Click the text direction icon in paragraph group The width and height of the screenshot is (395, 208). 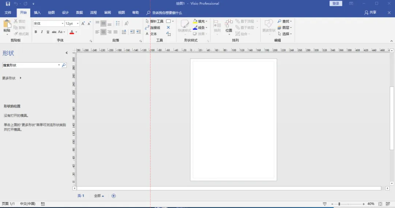(124, 32)
